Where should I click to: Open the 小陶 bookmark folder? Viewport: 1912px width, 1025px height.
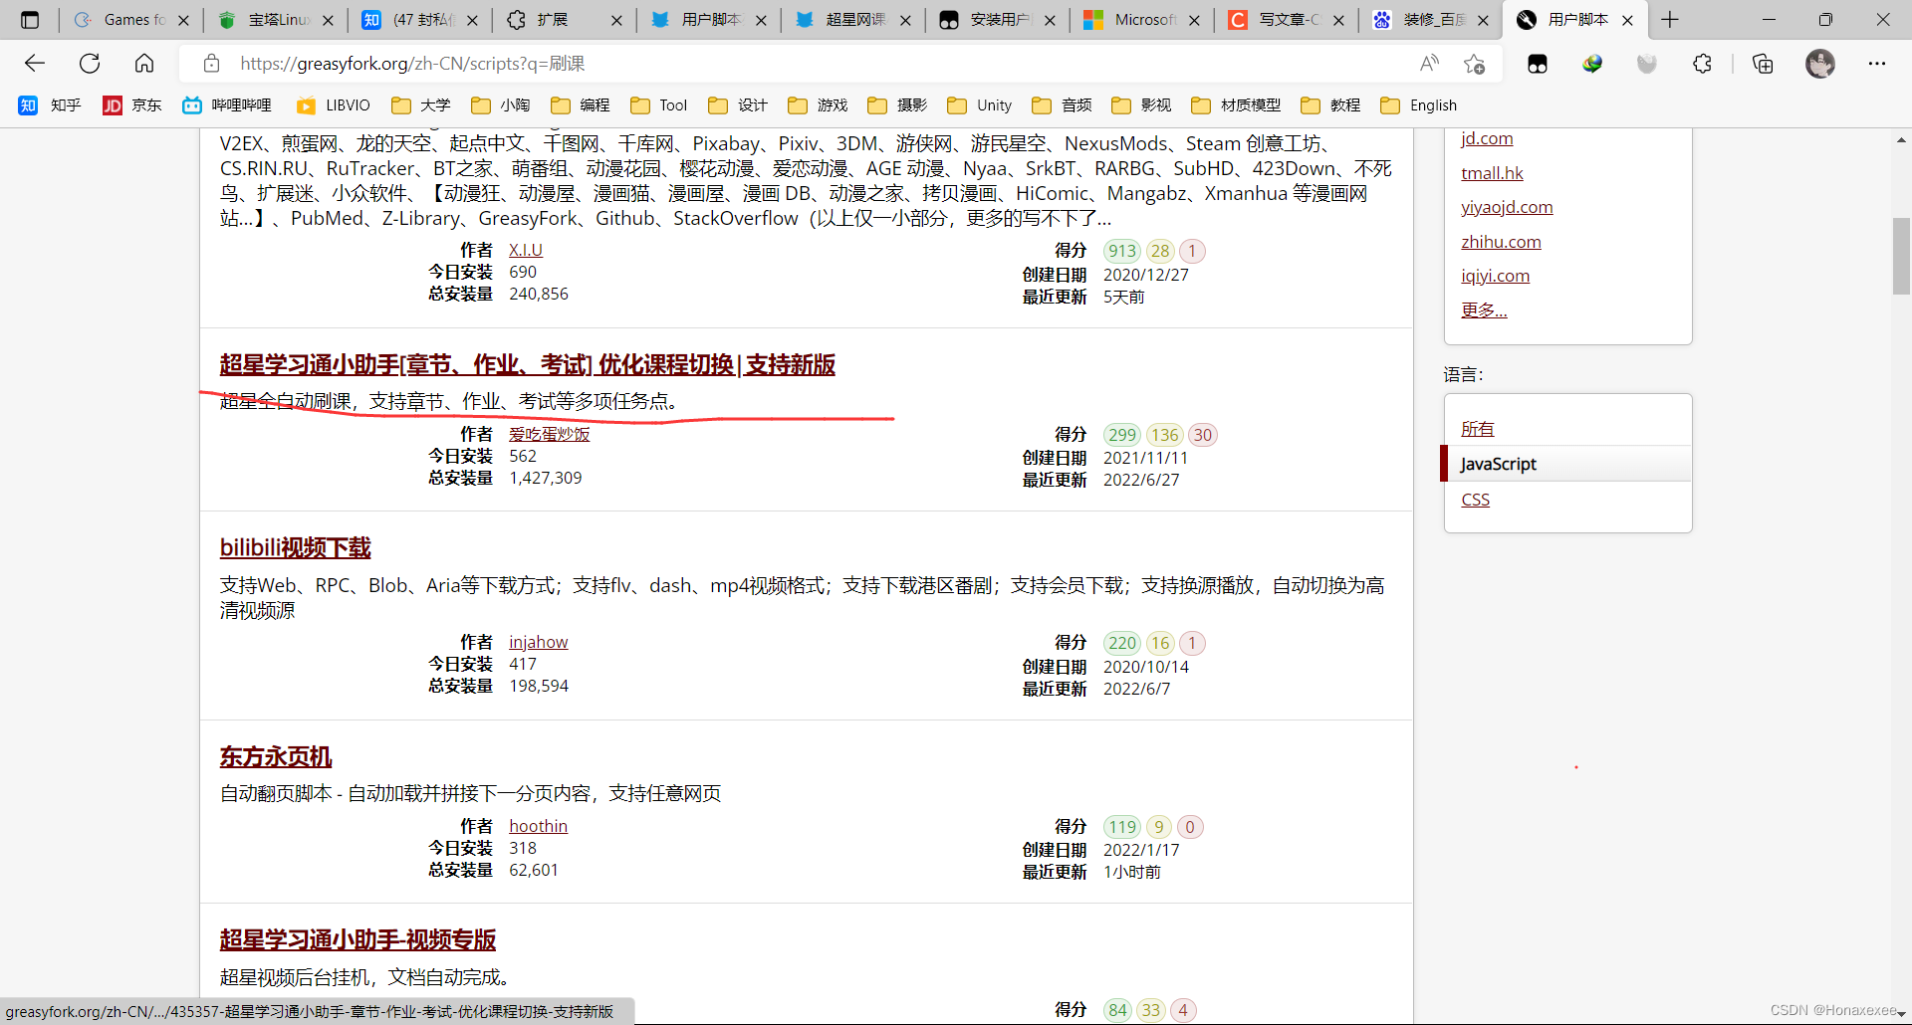[x=501, y=105]
